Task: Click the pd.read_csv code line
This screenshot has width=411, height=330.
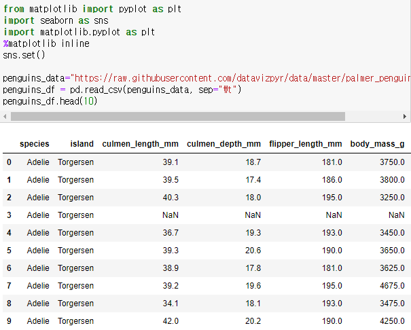Action: [x=122, y=90]
